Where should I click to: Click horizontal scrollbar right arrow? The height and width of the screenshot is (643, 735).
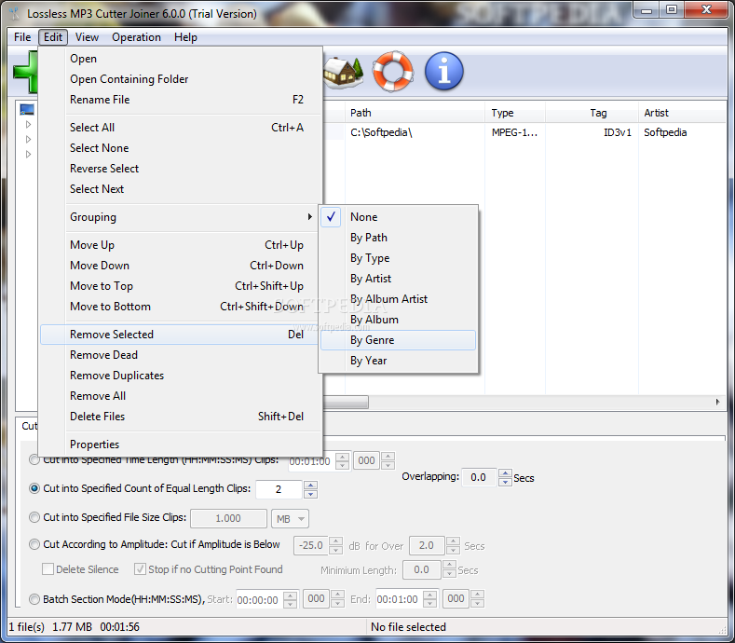pyautogui.click(x=717, y=402)
